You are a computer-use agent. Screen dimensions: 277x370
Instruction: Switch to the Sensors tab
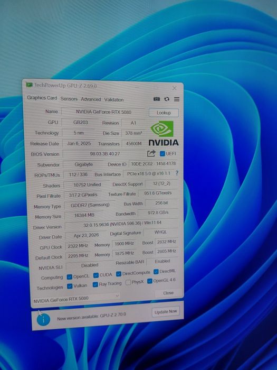(x=69, y=99)
